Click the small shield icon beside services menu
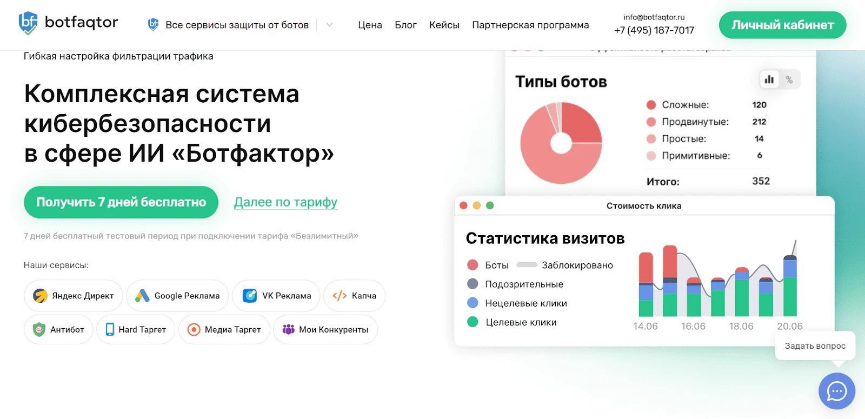 click(x=154, y=24)
